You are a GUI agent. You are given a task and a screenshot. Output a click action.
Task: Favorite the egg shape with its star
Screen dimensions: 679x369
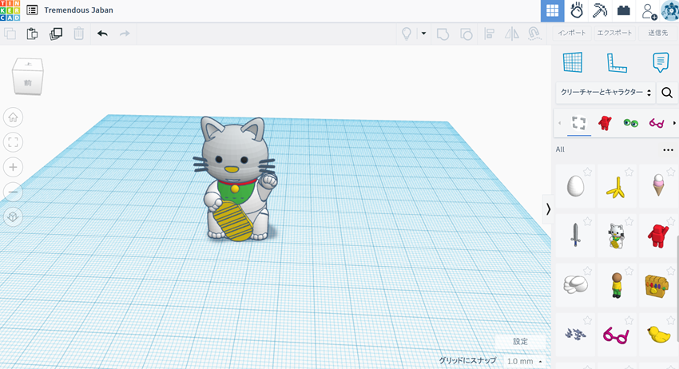pyautogui.click(x=588, y=172)
